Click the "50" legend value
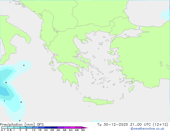The height and width of the screenshot is (131, 170). pos(83,130)
